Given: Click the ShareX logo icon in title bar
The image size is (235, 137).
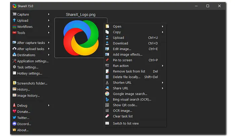Looking at the screenshot, I should point(14,6).
